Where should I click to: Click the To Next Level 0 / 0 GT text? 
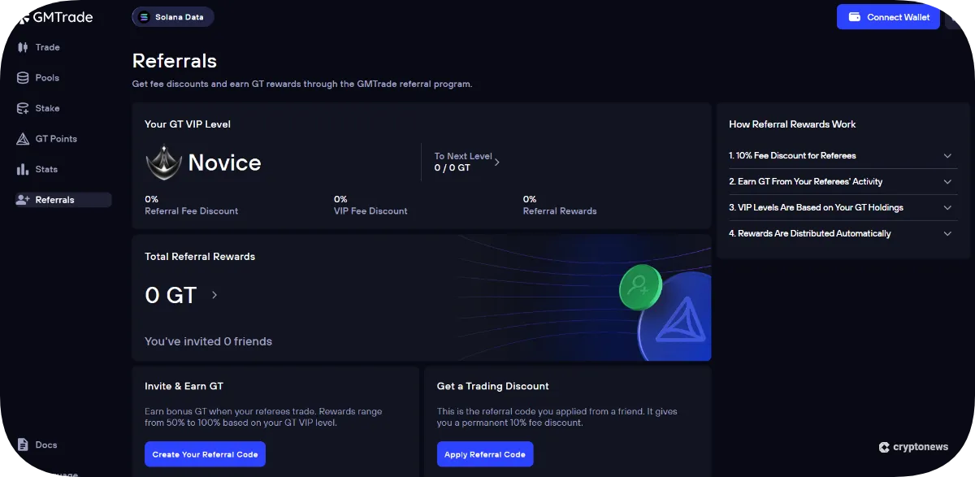click(x=463, y=162)
